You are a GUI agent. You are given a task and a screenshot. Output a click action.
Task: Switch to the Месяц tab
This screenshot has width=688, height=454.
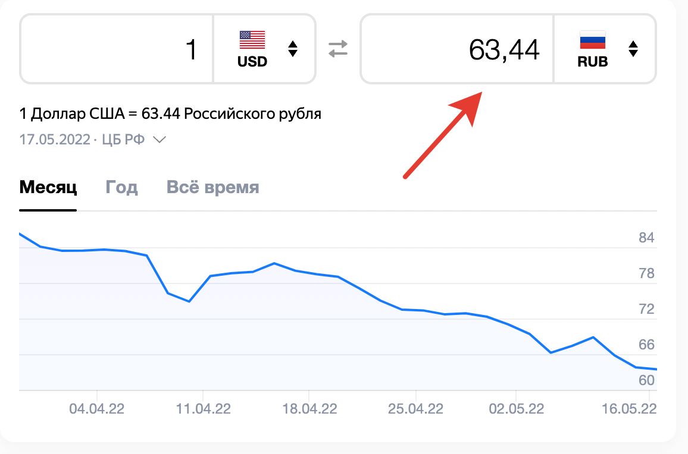click(x=48, y=188)
